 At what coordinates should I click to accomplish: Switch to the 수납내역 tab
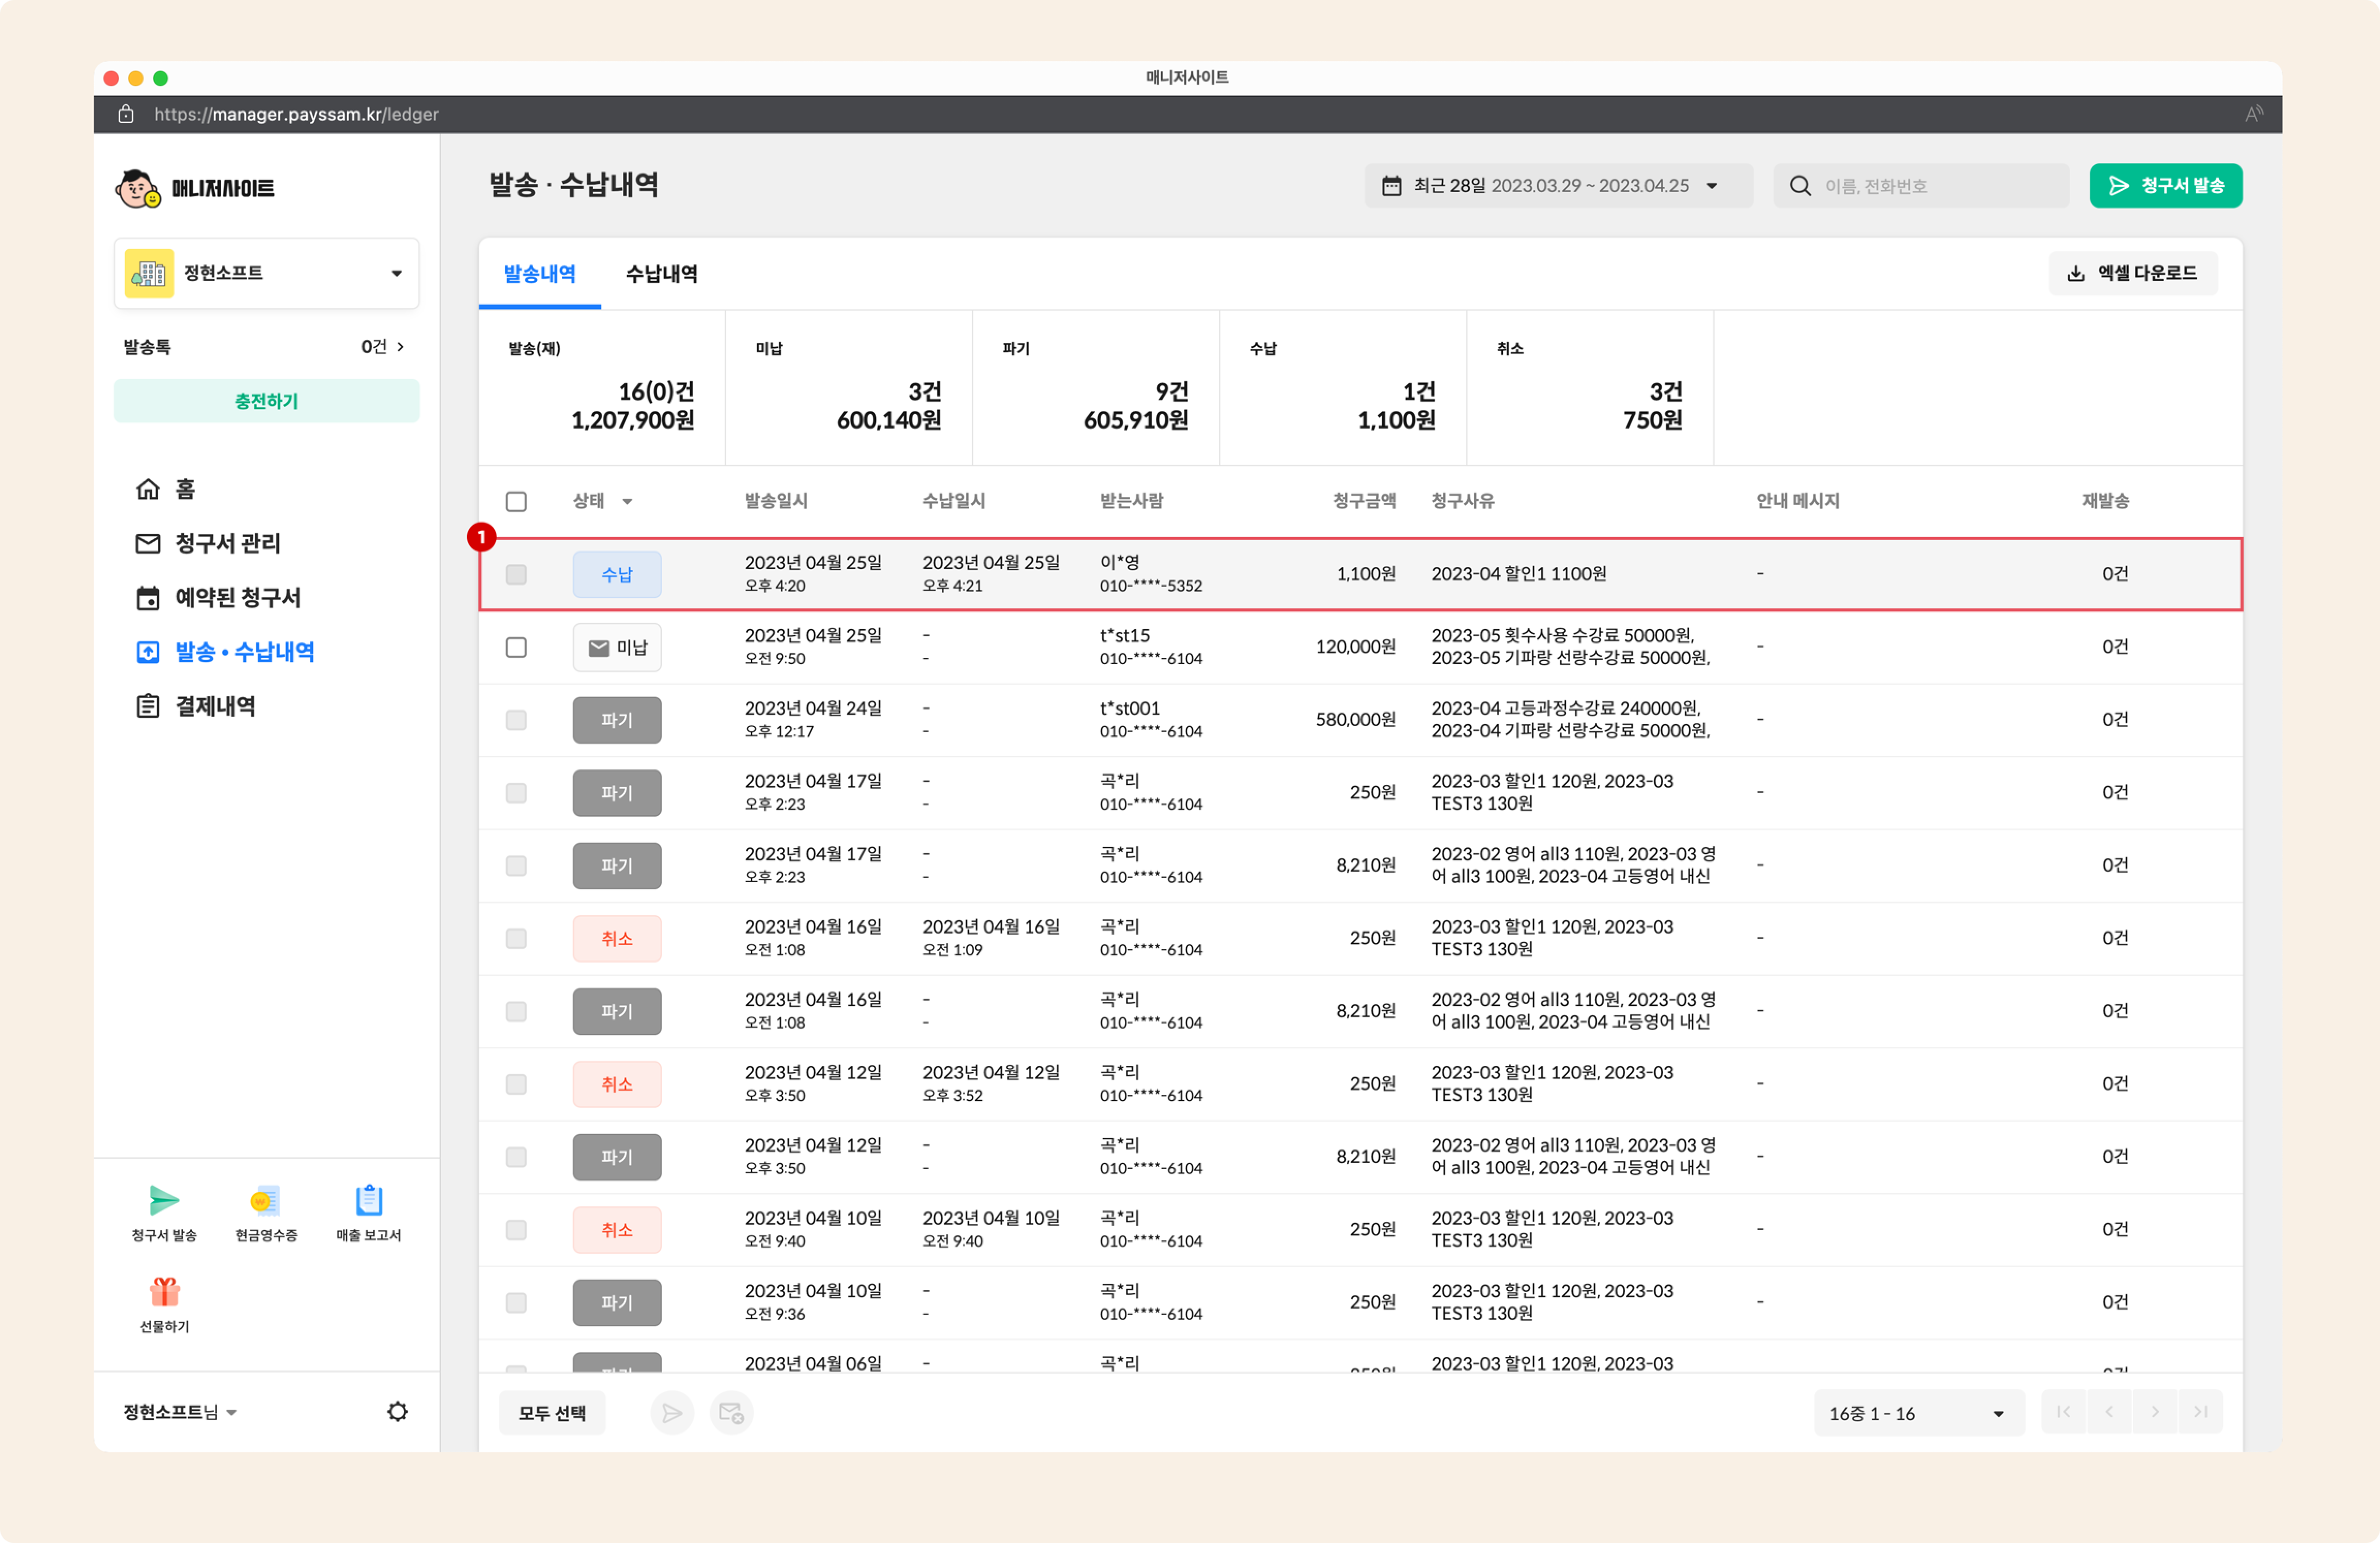[661, 274]
